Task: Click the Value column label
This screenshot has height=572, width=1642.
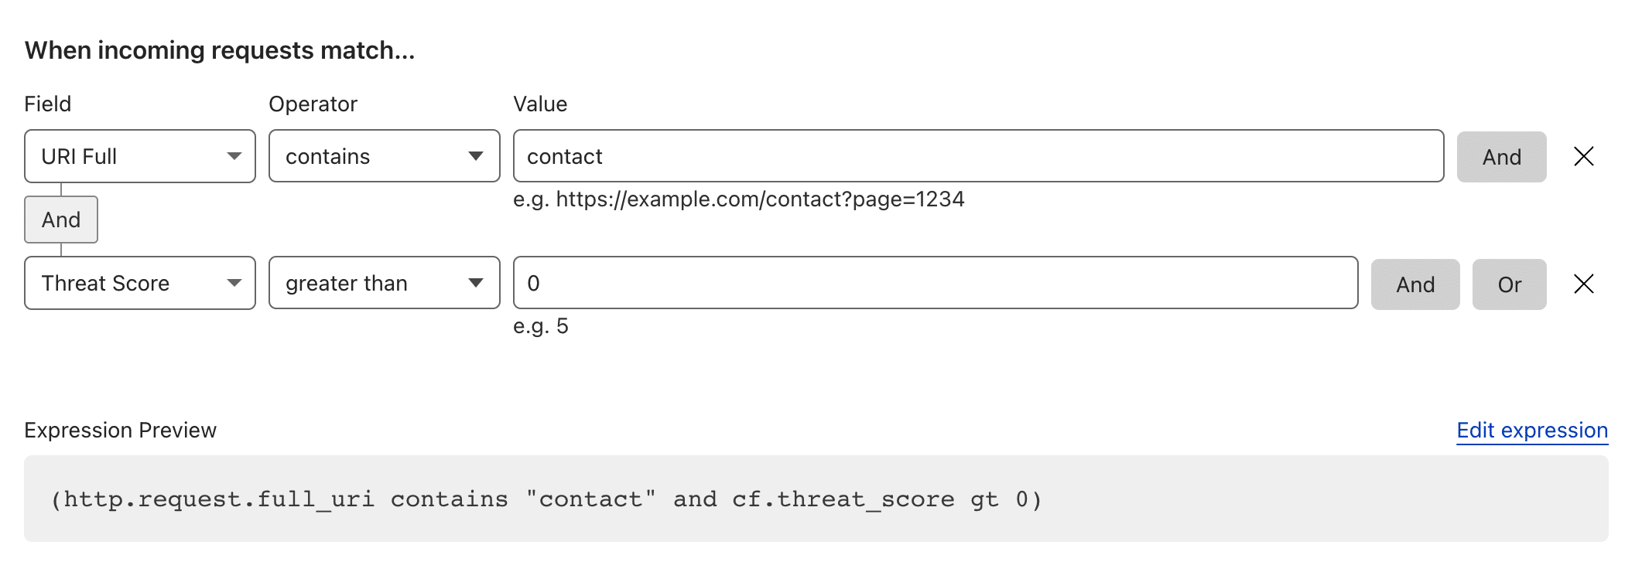Action: [540, 104]
